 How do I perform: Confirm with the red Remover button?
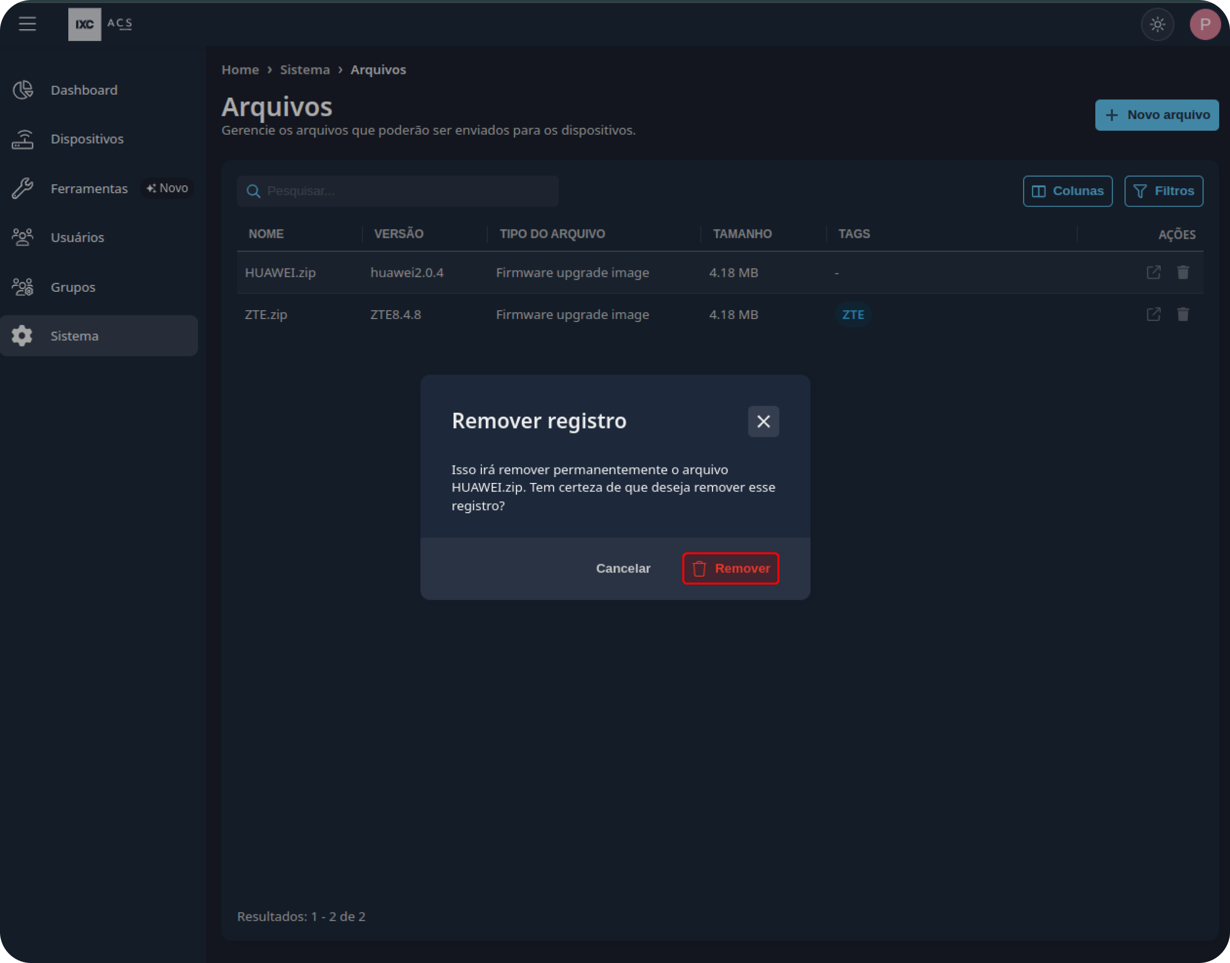click(730, 568)
